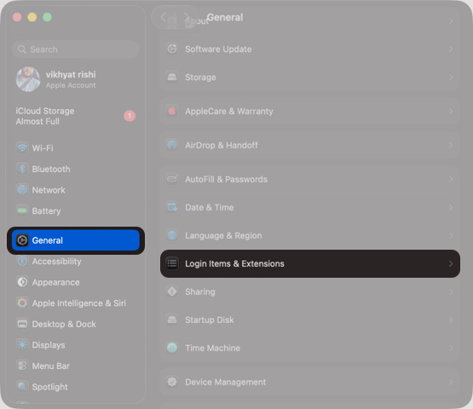Click the AutoFill & Passwords icon
Screen dimensions: 473x409
(172, 179)
